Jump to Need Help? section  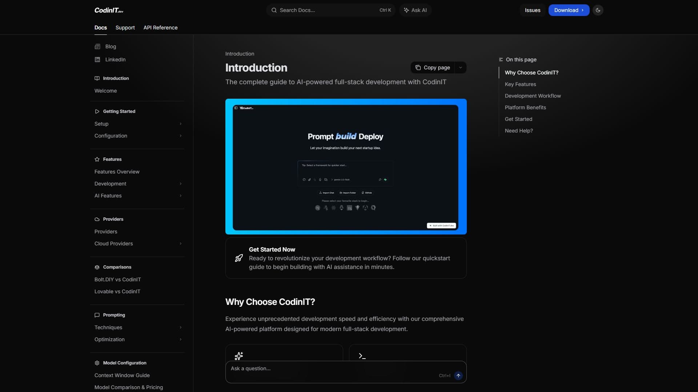519,131
